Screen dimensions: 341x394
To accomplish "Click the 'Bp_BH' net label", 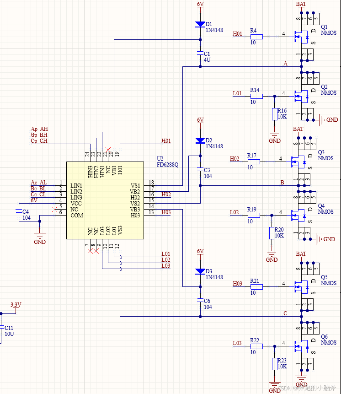I will point(39,135).
